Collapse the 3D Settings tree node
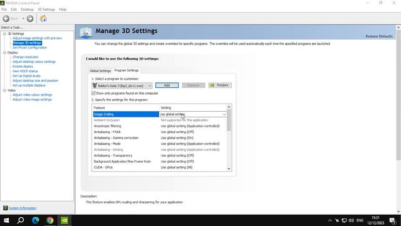 4,33
